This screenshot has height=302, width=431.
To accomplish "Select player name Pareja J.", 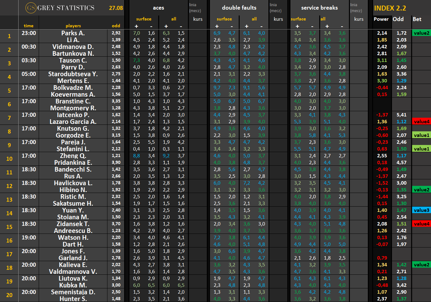I will point(73,142).
